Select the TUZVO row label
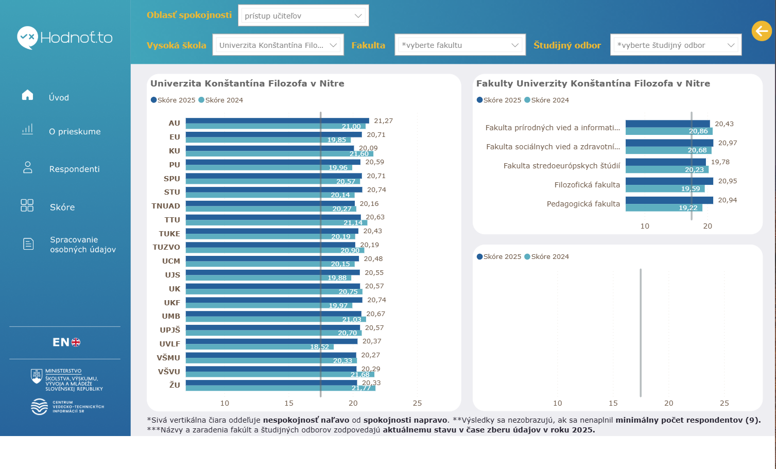This screenshot has width=776, height=469. click(166, 247)
